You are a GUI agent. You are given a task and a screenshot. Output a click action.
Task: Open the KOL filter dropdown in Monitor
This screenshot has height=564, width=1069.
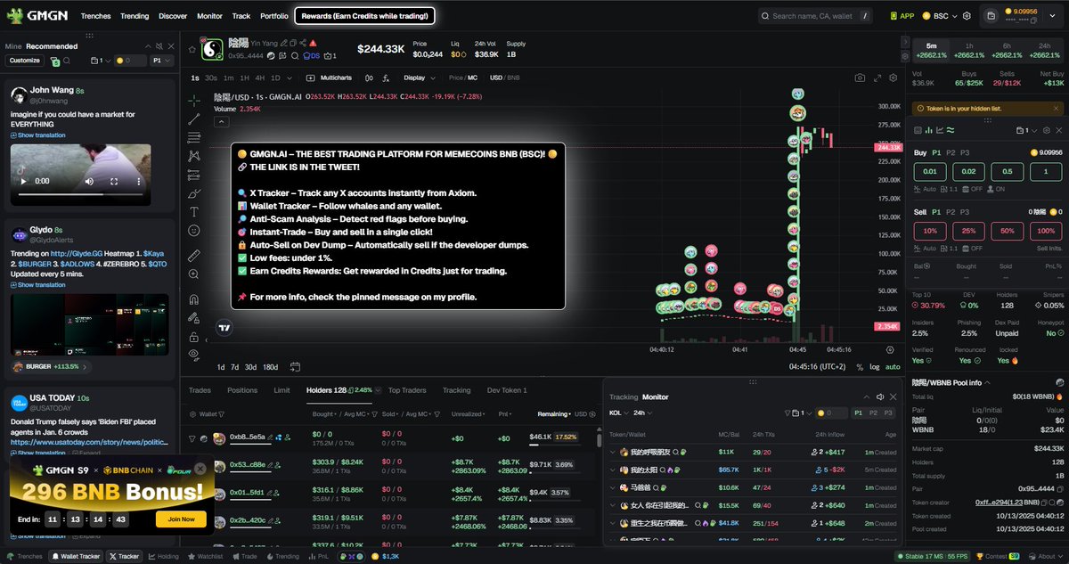[x=618, y=413]
